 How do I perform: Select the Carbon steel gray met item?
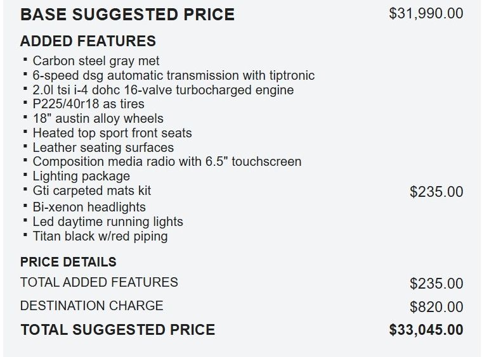[x=96, y=61]
